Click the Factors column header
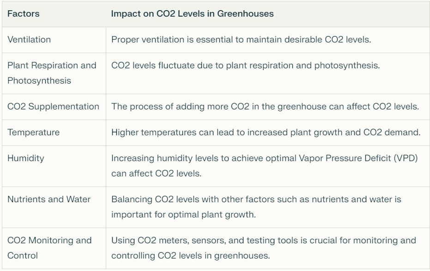 click(24, 14)
